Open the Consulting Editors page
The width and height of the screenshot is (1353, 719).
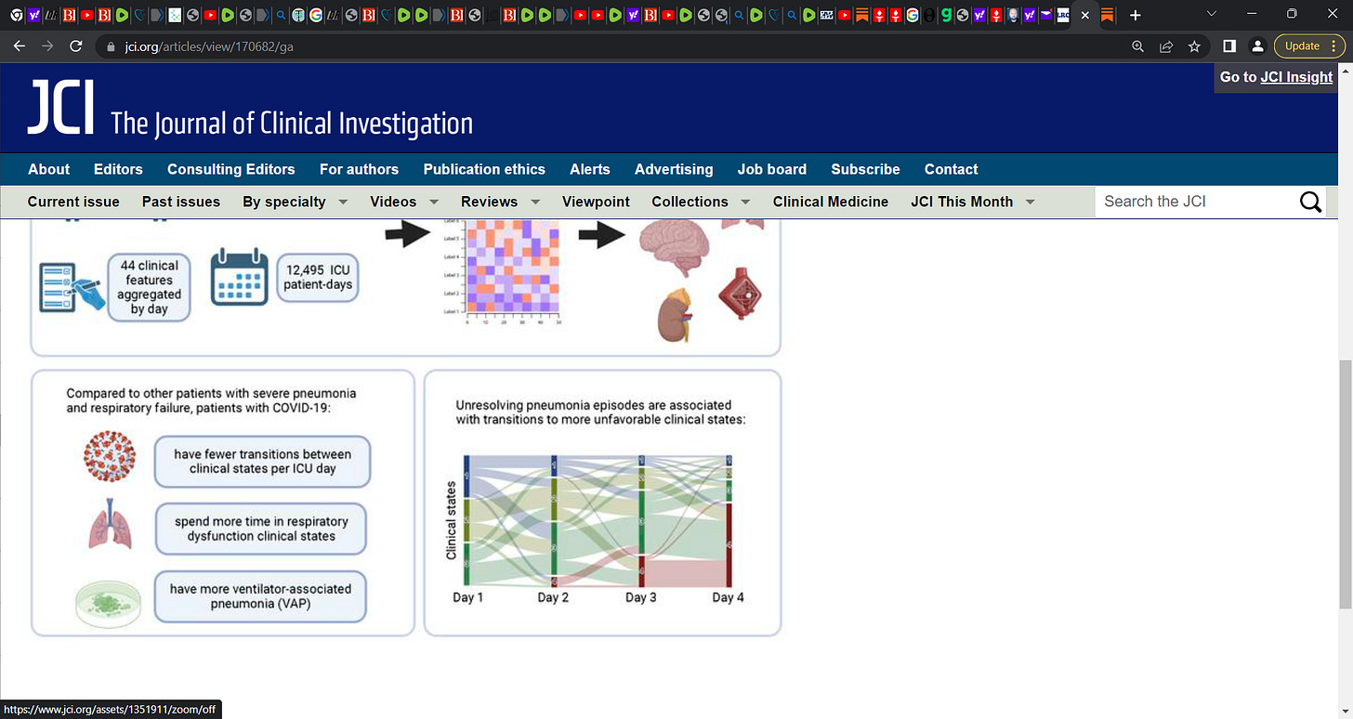click(230, 169)
